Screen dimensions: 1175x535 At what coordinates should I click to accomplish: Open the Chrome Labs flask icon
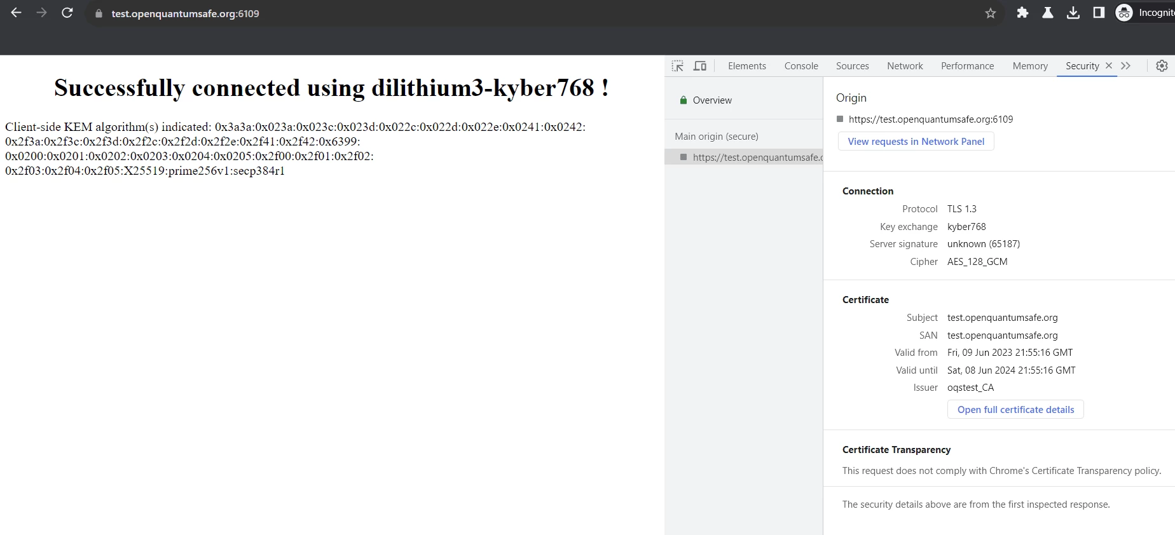1048,13
